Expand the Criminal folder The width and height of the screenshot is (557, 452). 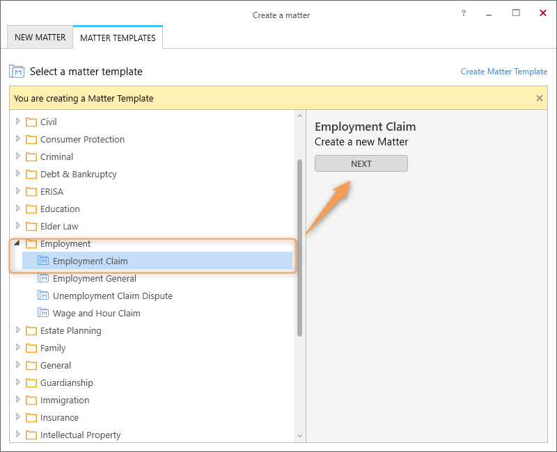click(x=18, y=156)
